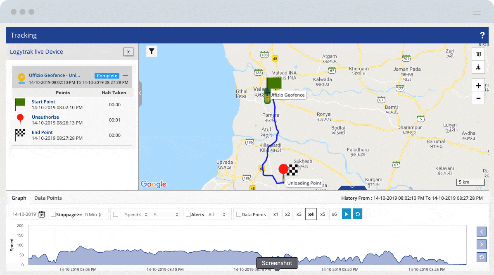The image size is (494, 275).
Task: Collapse the left side panel handle
Action: tap(140, 93)
